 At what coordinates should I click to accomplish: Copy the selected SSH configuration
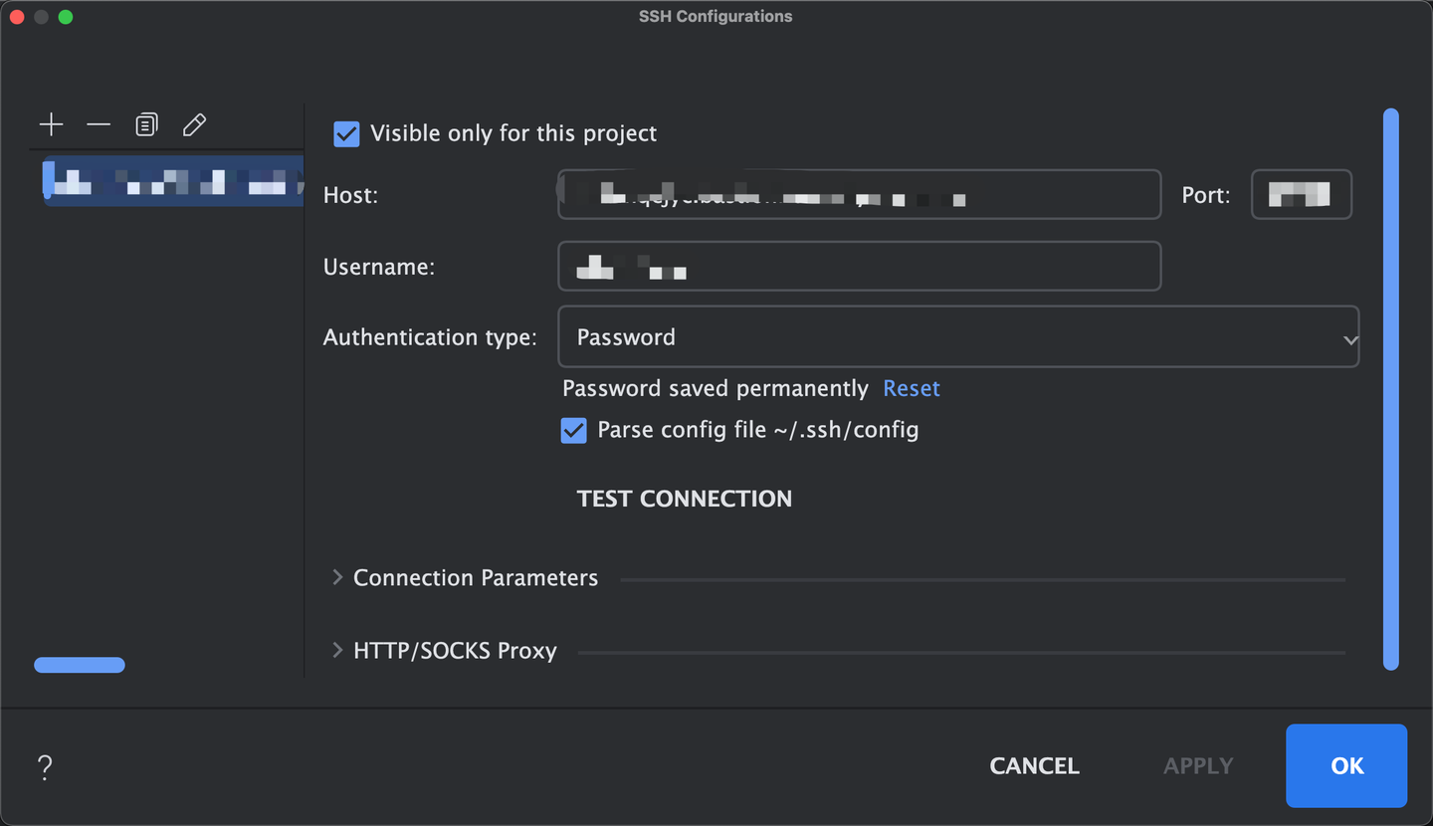(x=146, y=124)
